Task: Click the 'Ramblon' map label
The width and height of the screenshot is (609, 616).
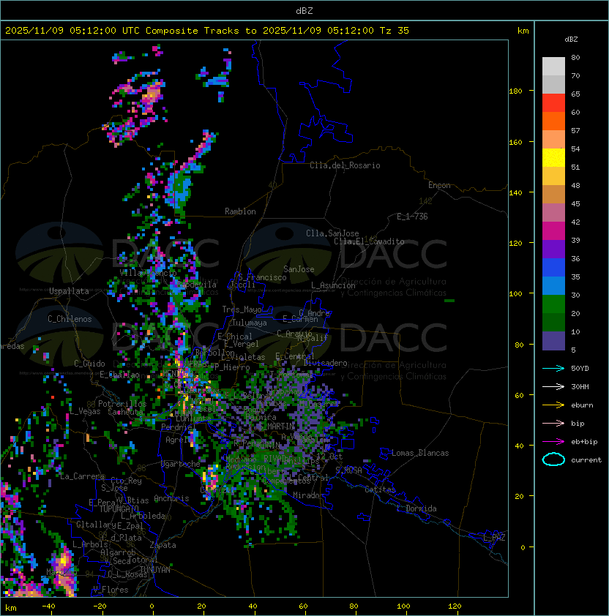Action: click(240, 211)
